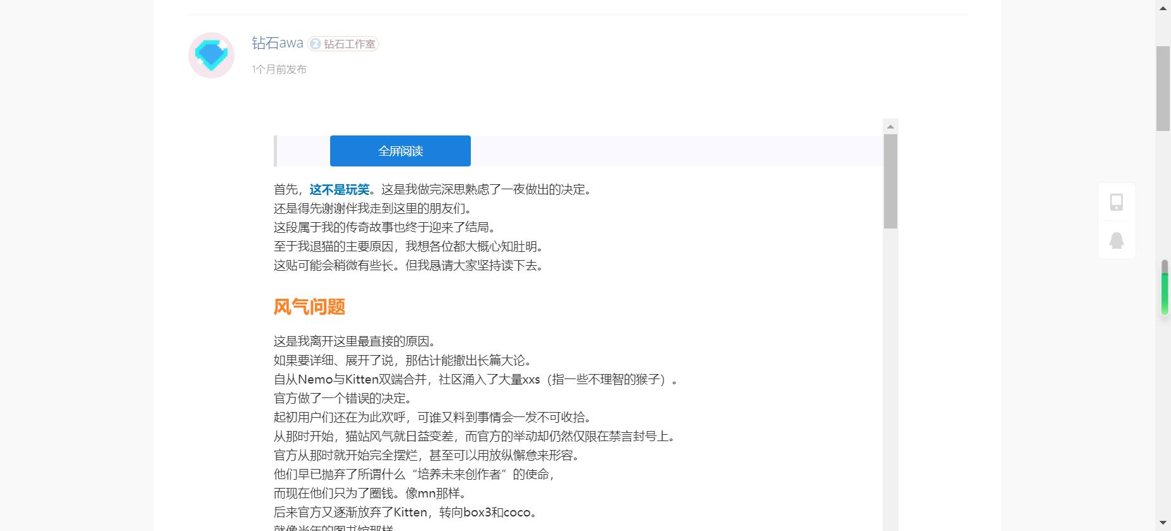Click the mobile phone icon in sidebar
Screen dimensions: 1171x531
click(1117, 202)
